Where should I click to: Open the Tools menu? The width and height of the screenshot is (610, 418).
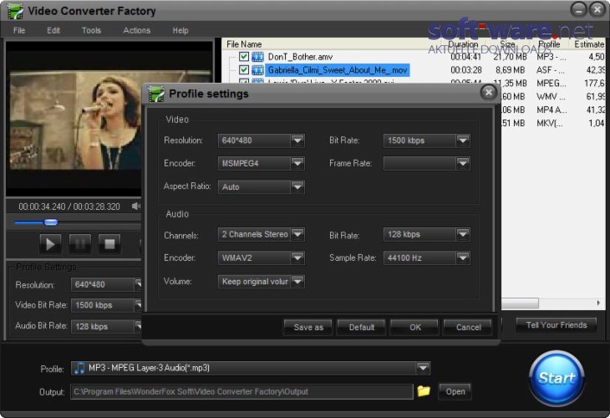click(x=91, y=30)
